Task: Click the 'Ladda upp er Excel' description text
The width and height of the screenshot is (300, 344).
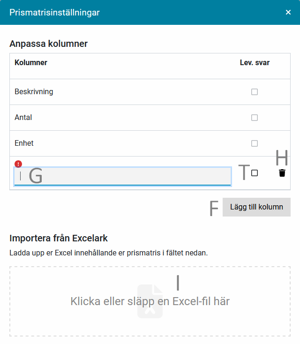Action: tap(108, 253)
